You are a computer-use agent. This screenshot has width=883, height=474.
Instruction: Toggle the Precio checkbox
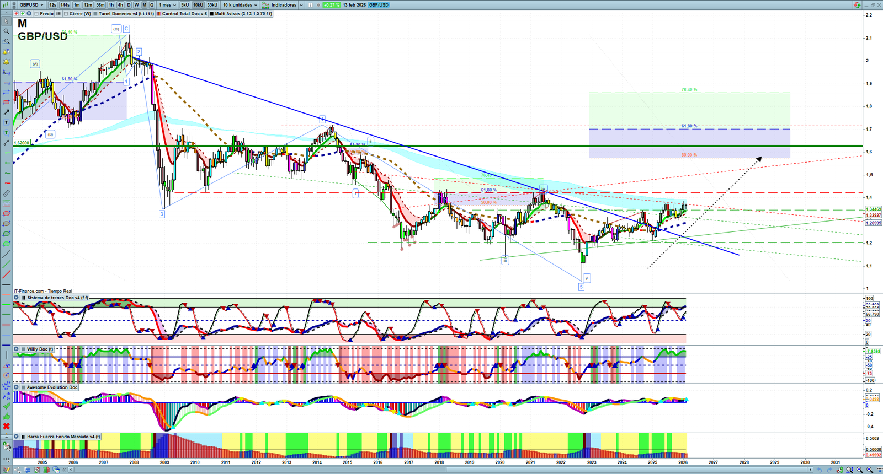coord(36,14)
